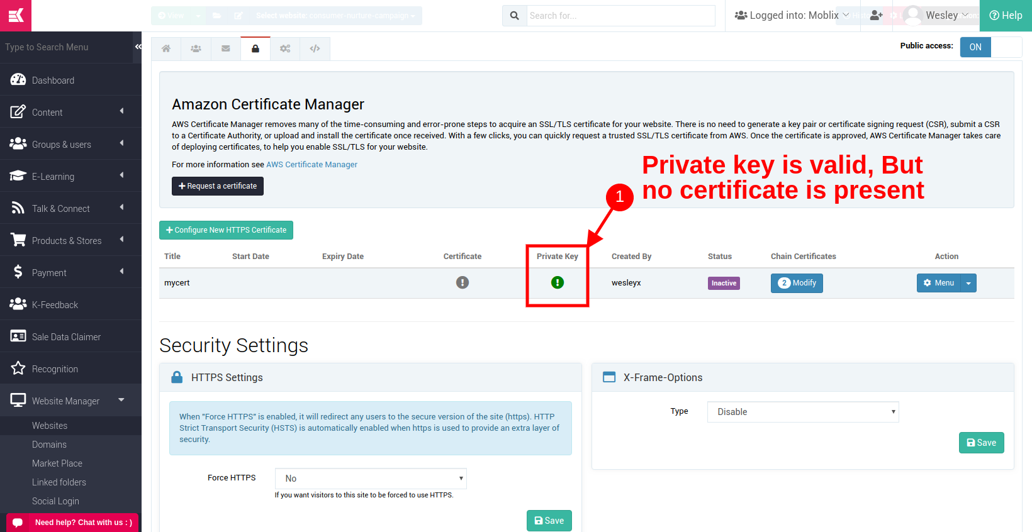
Task: Click the Talk & Connect feed icon
Action: click(18, 208)
